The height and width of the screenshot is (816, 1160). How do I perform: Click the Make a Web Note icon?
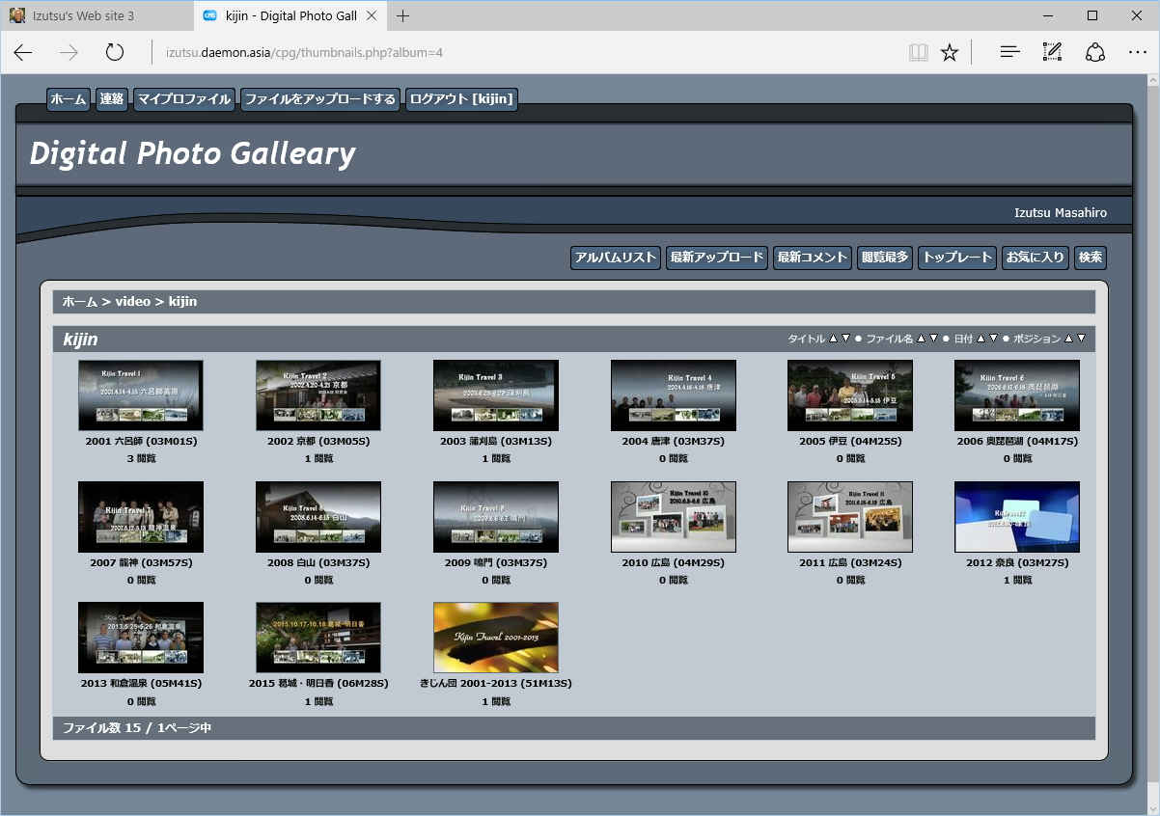(x=1052, y=52)
